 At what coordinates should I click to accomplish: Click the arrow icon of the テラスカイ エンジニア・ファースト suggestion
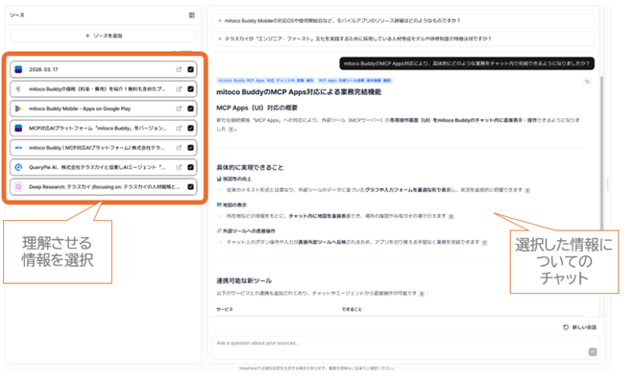(219, 38)
